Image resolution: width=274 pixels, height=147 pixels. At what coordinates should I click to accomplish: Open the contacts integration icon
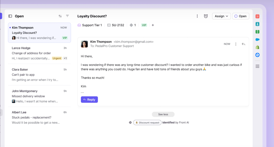pyautogui.click(x=257, y=24)
